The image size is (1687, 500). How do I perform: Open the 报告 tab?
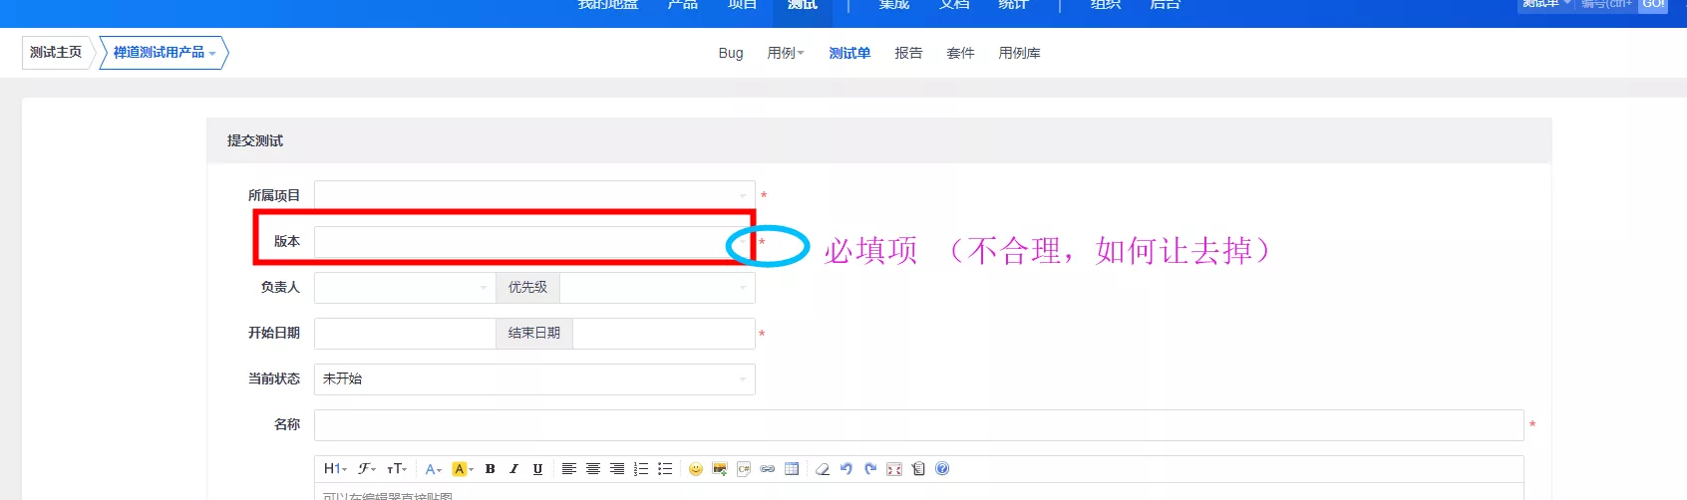tap(908, 53)
